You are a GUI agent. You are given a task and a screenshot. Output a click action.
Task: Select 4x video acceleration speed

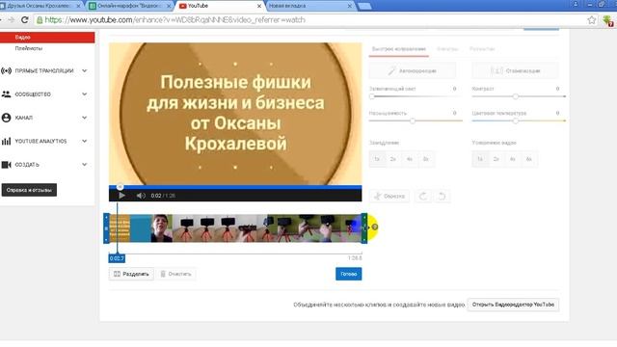click(512, 159)
